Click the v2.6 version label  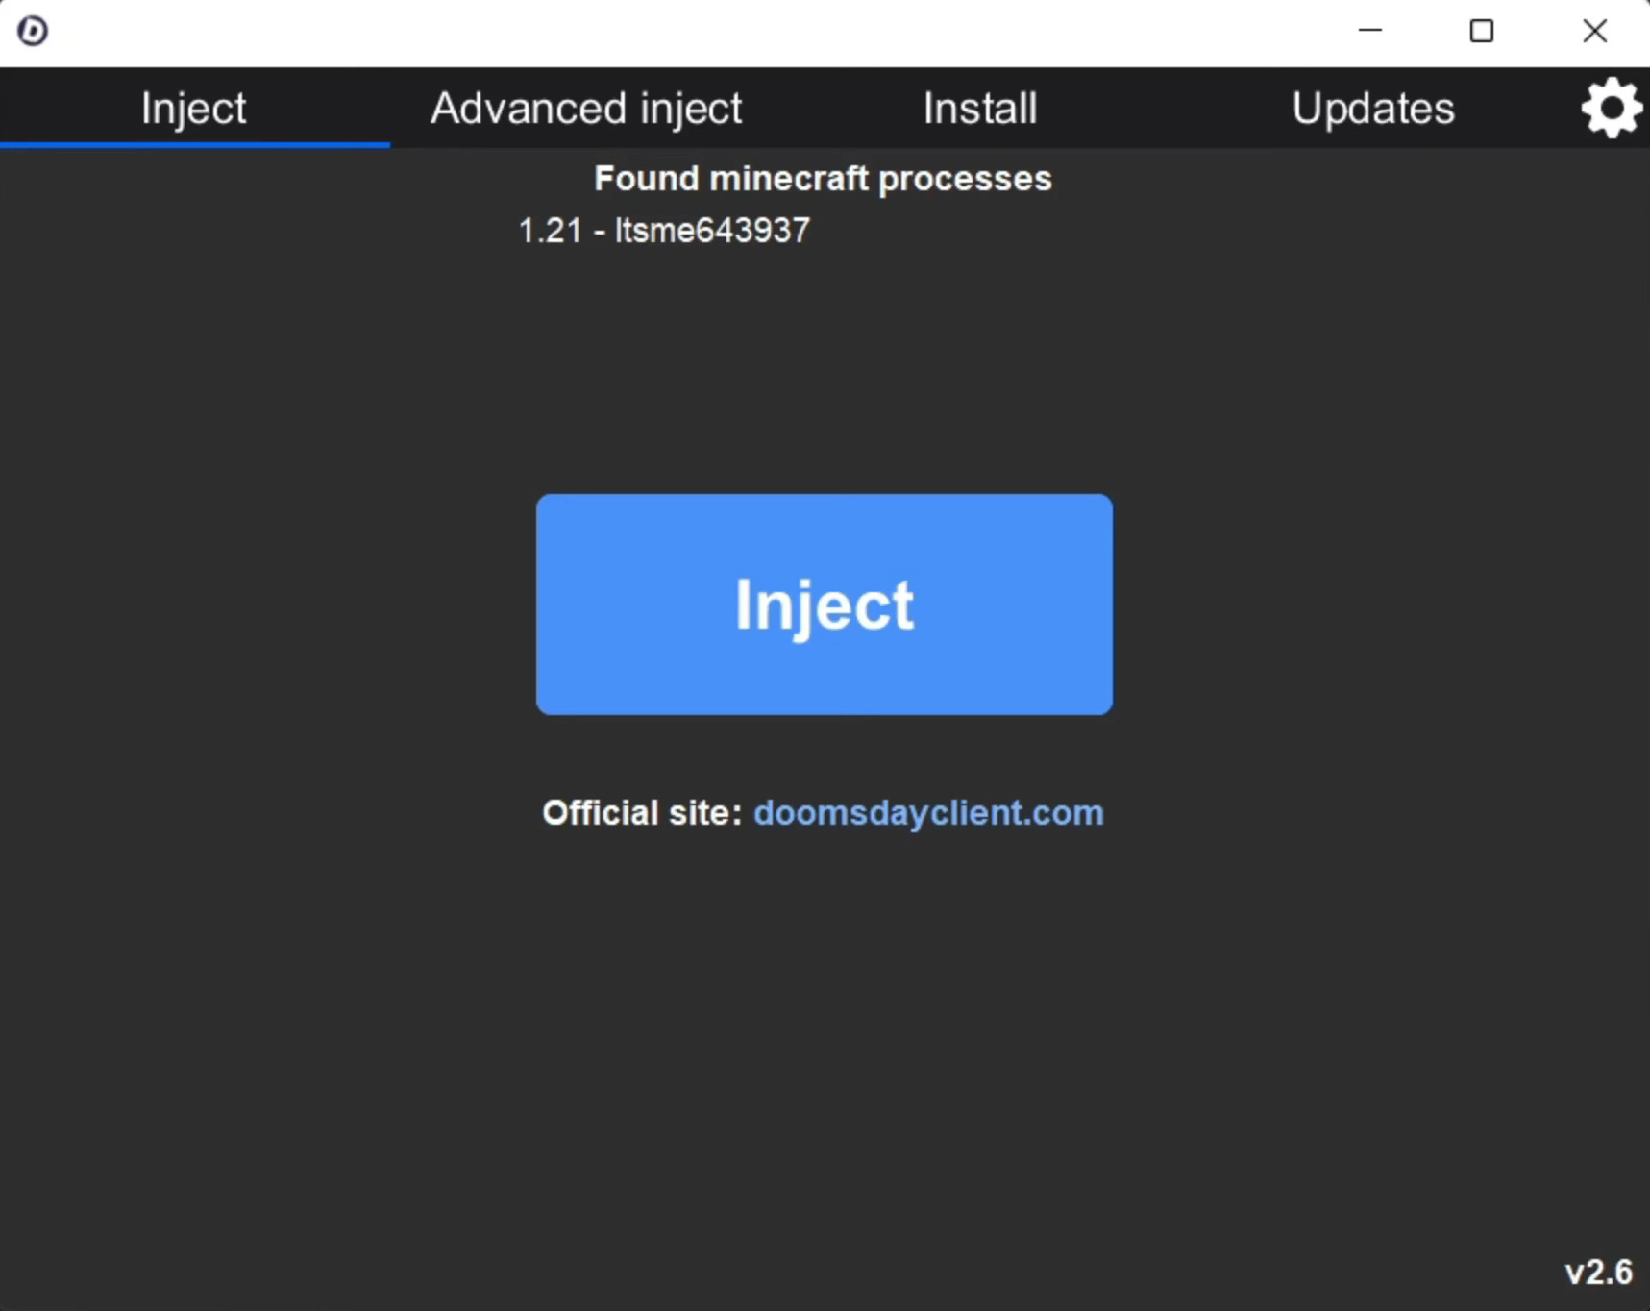[x=1599, y=1273]
